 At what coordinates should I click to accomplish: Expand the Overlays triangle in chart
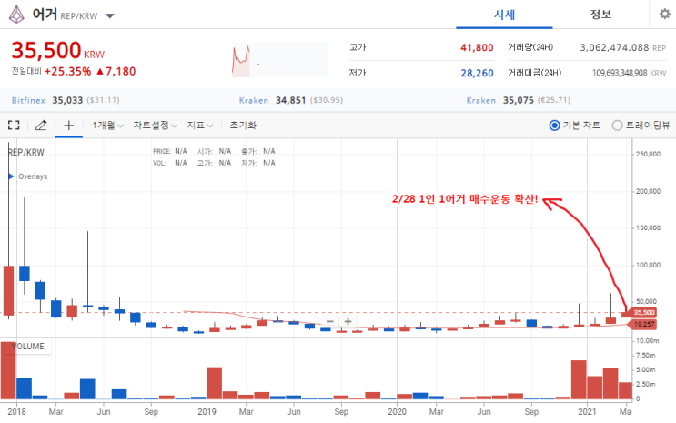[x=11, y=176]
